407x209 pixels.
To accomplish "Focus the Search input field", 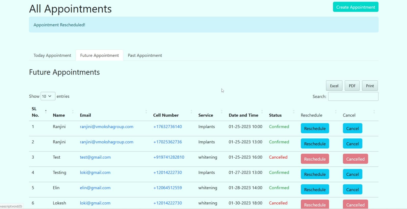I will click(x=353, y=96).
